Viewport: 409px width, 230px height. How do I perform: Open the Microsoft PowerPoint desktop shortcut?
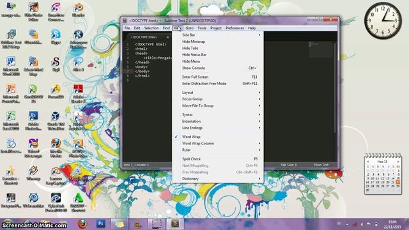click(11, 93)
